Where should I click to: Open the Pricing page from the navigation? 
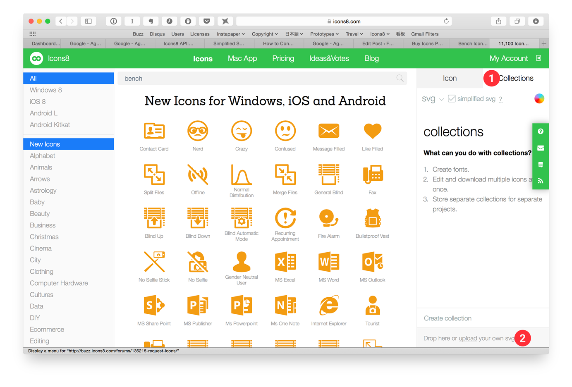tap(283, 58)
